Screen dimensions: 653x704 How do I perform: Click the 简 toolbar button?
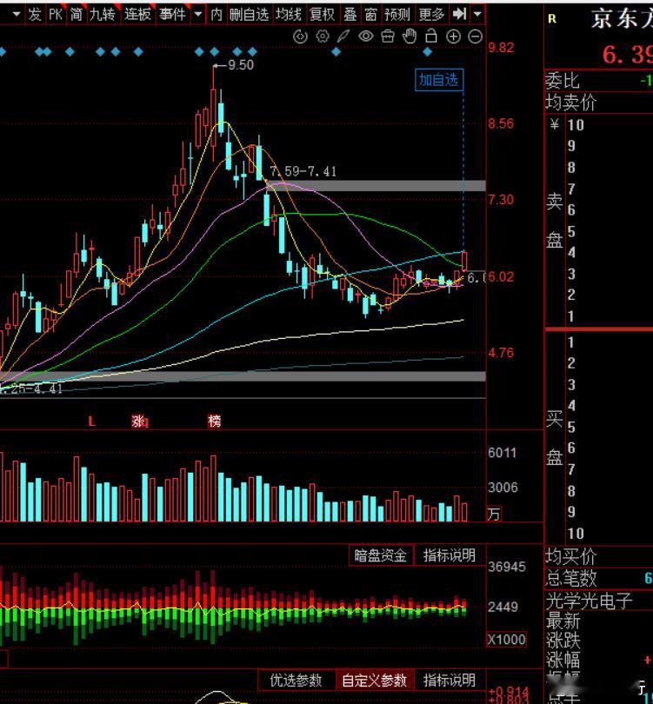point(77,15)
